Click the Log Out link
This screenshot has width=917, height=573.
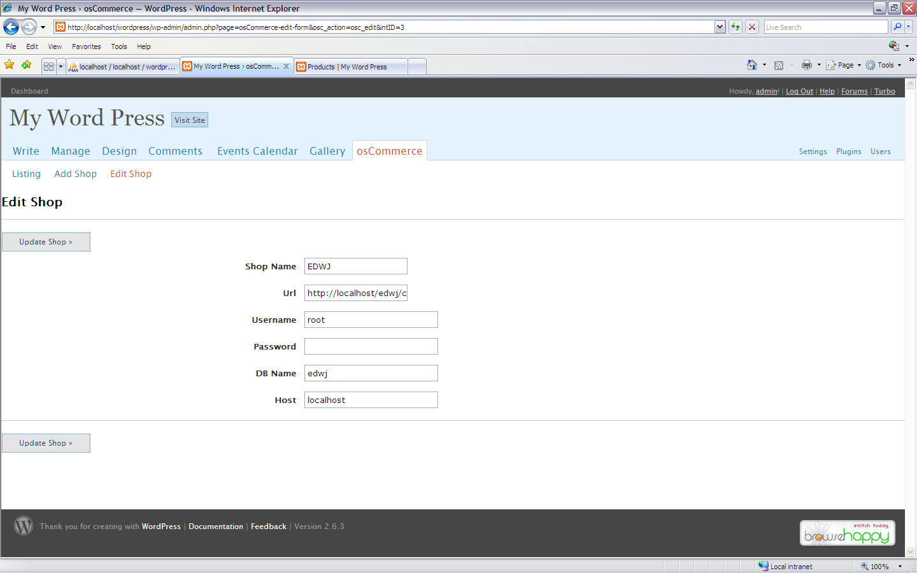click(x=799, y=91)
